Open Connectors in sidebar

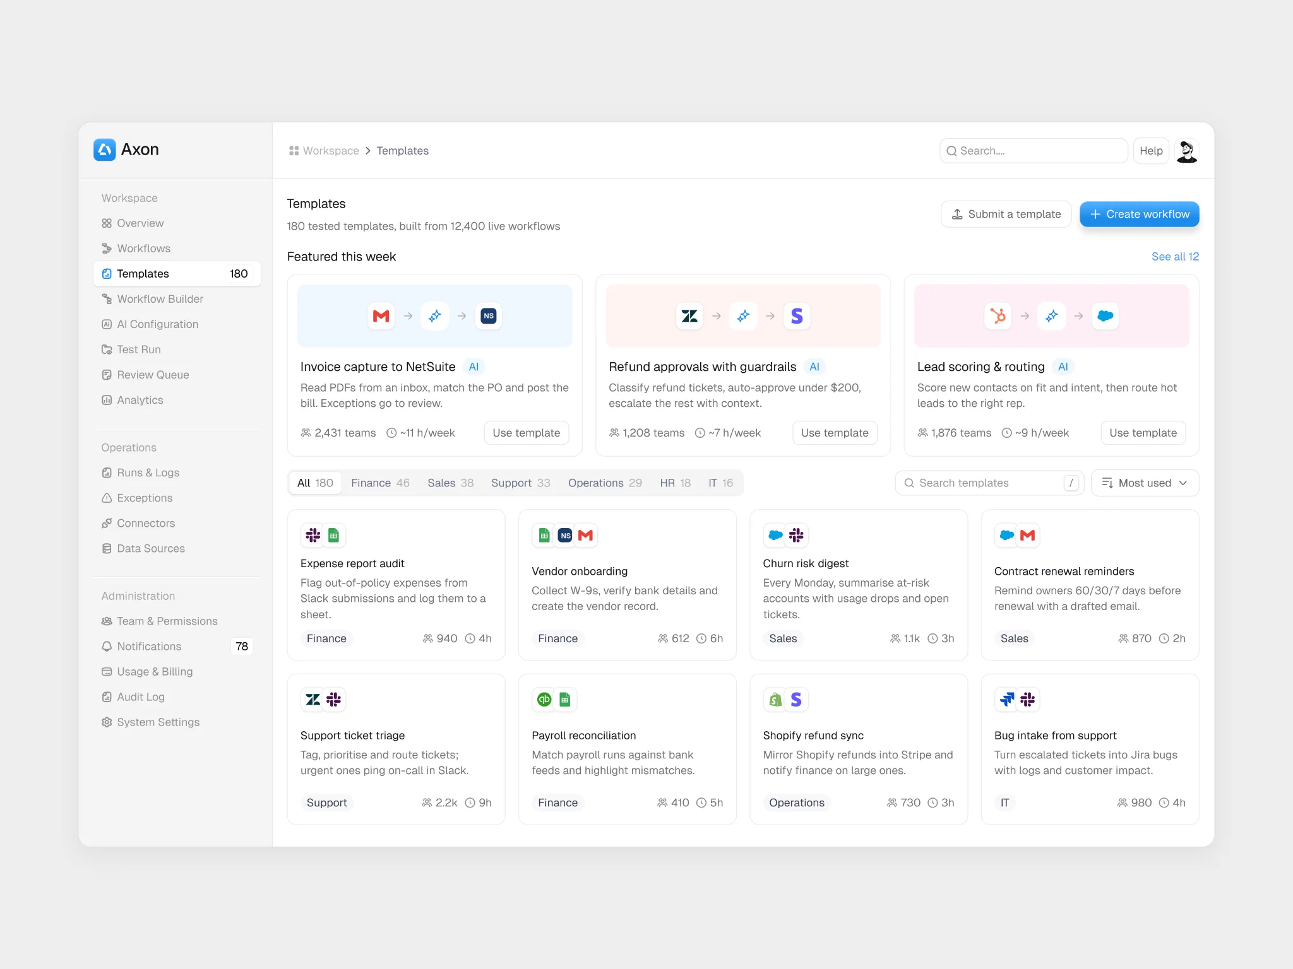[x=177, y=523]
